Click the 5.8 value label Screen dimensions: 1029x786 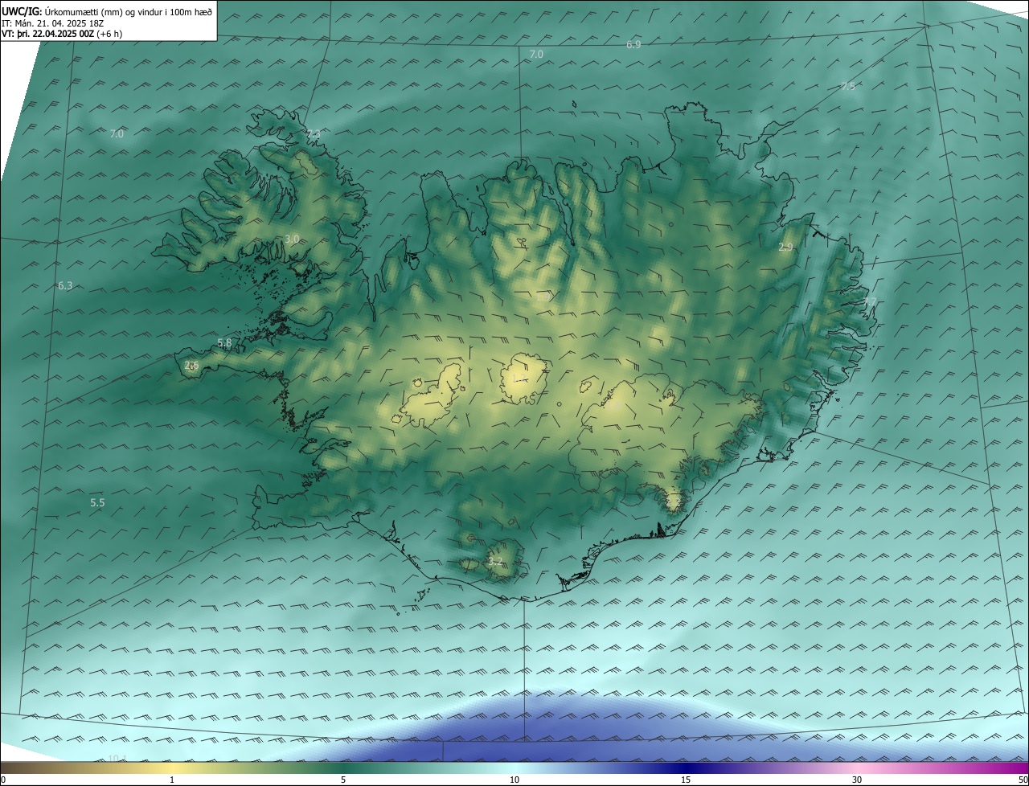[x=224, y=343]
